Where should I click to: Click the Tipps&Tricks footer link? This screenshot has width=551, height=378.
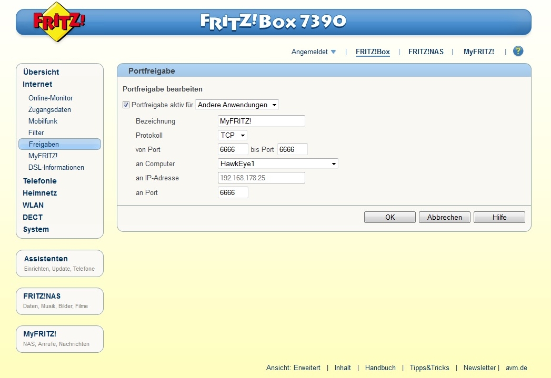(429, 368)
